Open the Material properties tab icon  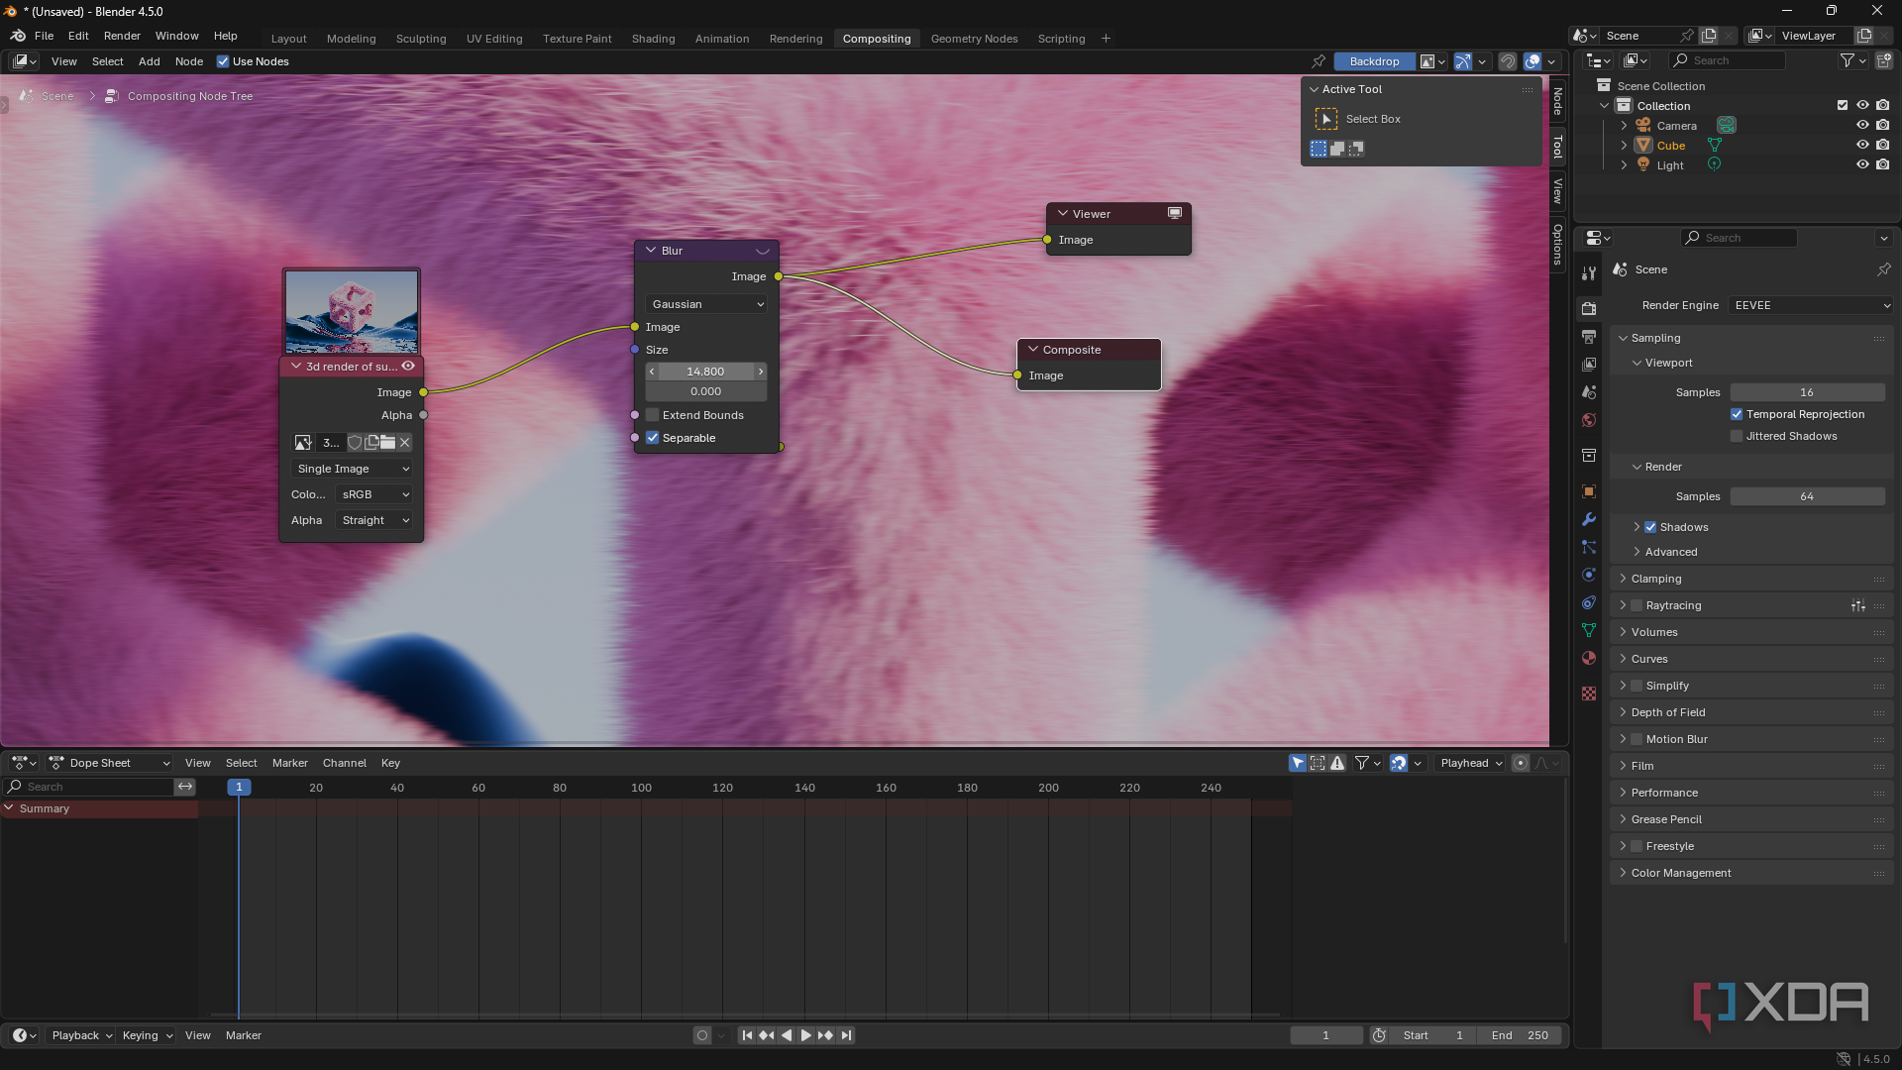tap(1589, 658)
